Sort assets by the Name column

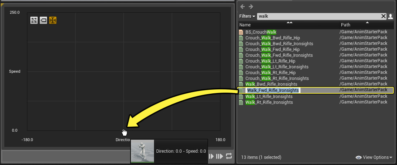click(x=245, y=25)
